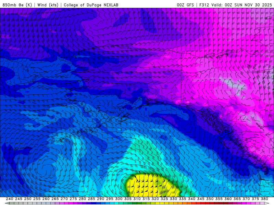Click the 240 value on the legend

point(10,199)
